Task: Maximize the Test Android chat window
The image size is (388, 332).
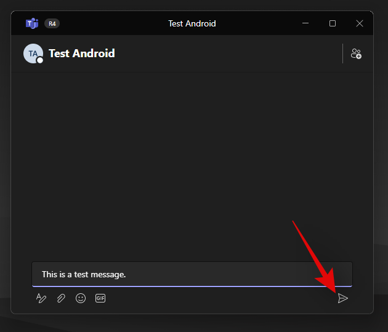Action: (x=333, y=23)
